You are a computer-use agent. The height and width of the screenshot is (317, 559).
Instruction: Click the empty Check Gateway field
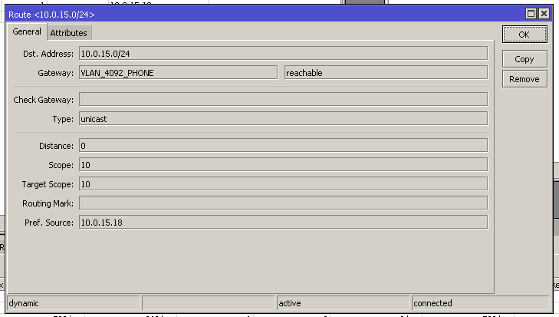(x=283, y=100)
